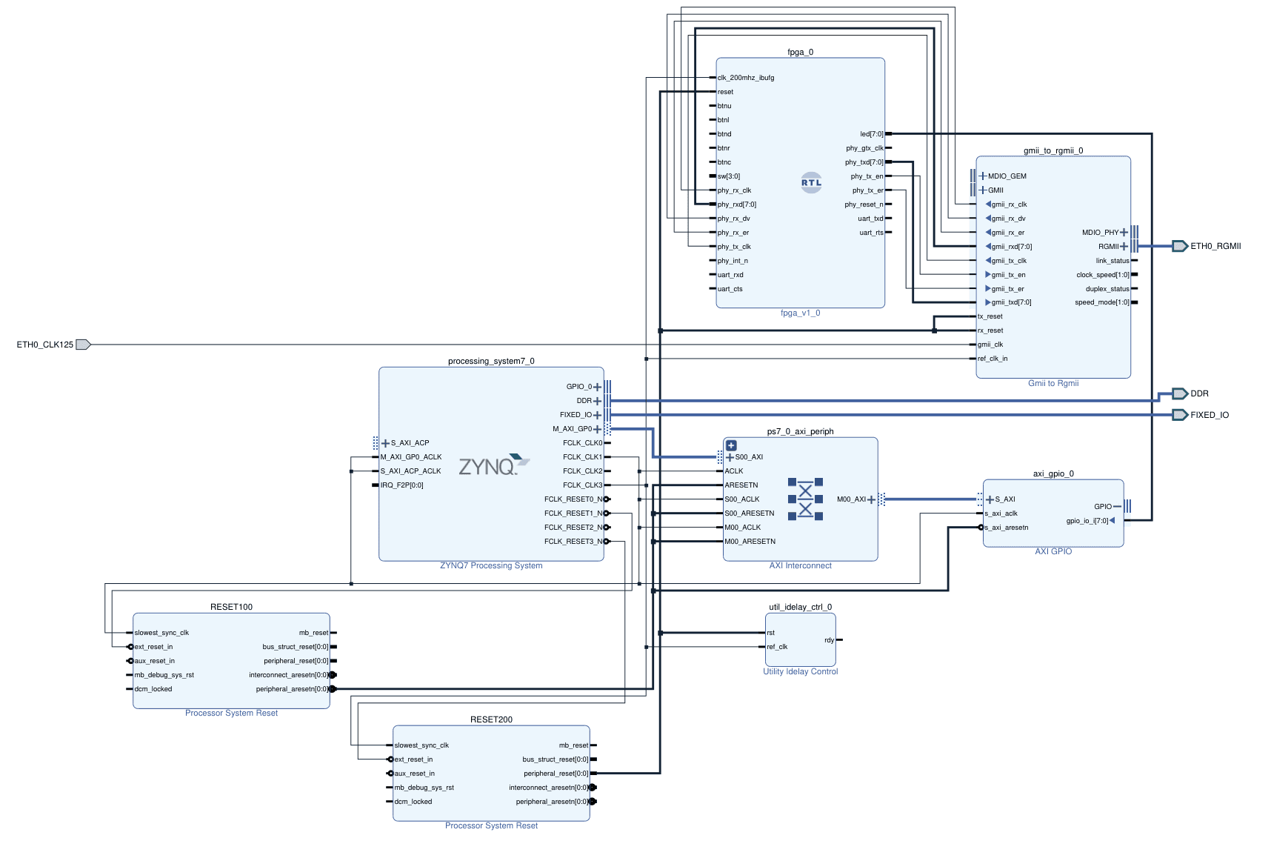Viewport: 1271px width, 858px height.
Task: Click the Gmii to Rgmii label
Action: tap(1053, 383)
